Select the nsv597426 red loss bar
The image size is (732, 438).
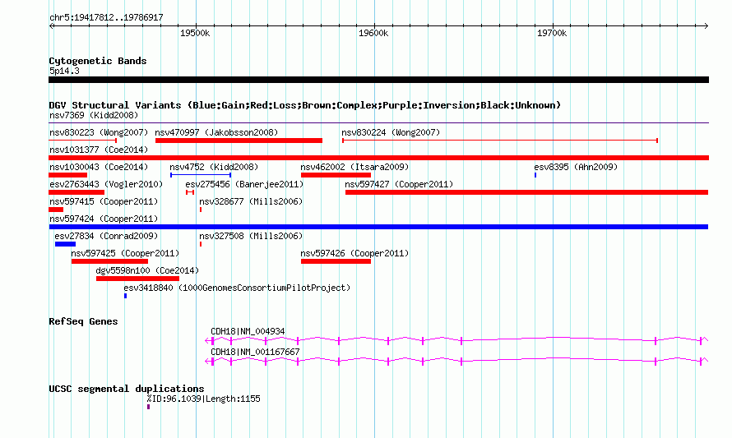pos(336,261)
